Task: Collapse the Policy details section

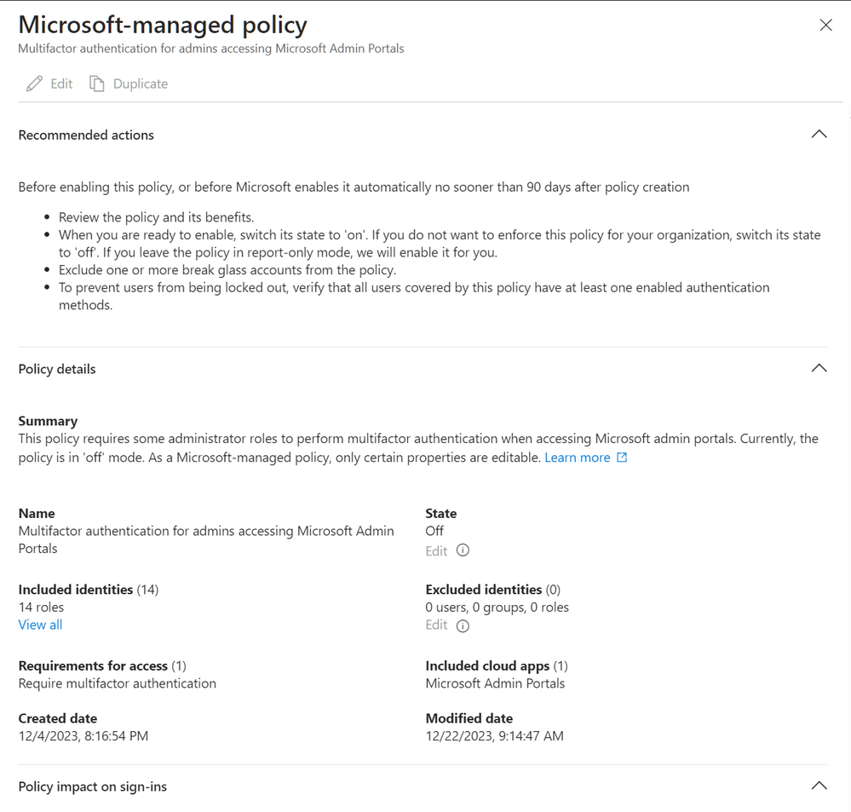Action: click(819, 368)
